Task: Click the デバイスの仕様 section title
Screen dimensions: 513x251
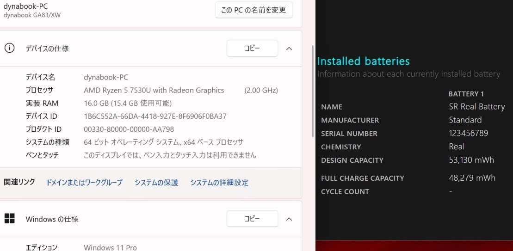Action: click(47, 49)
